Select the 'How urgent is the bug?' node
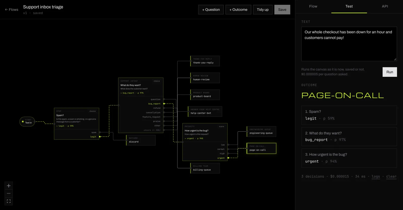Viewport: 403px width, 210px height. 205,142
